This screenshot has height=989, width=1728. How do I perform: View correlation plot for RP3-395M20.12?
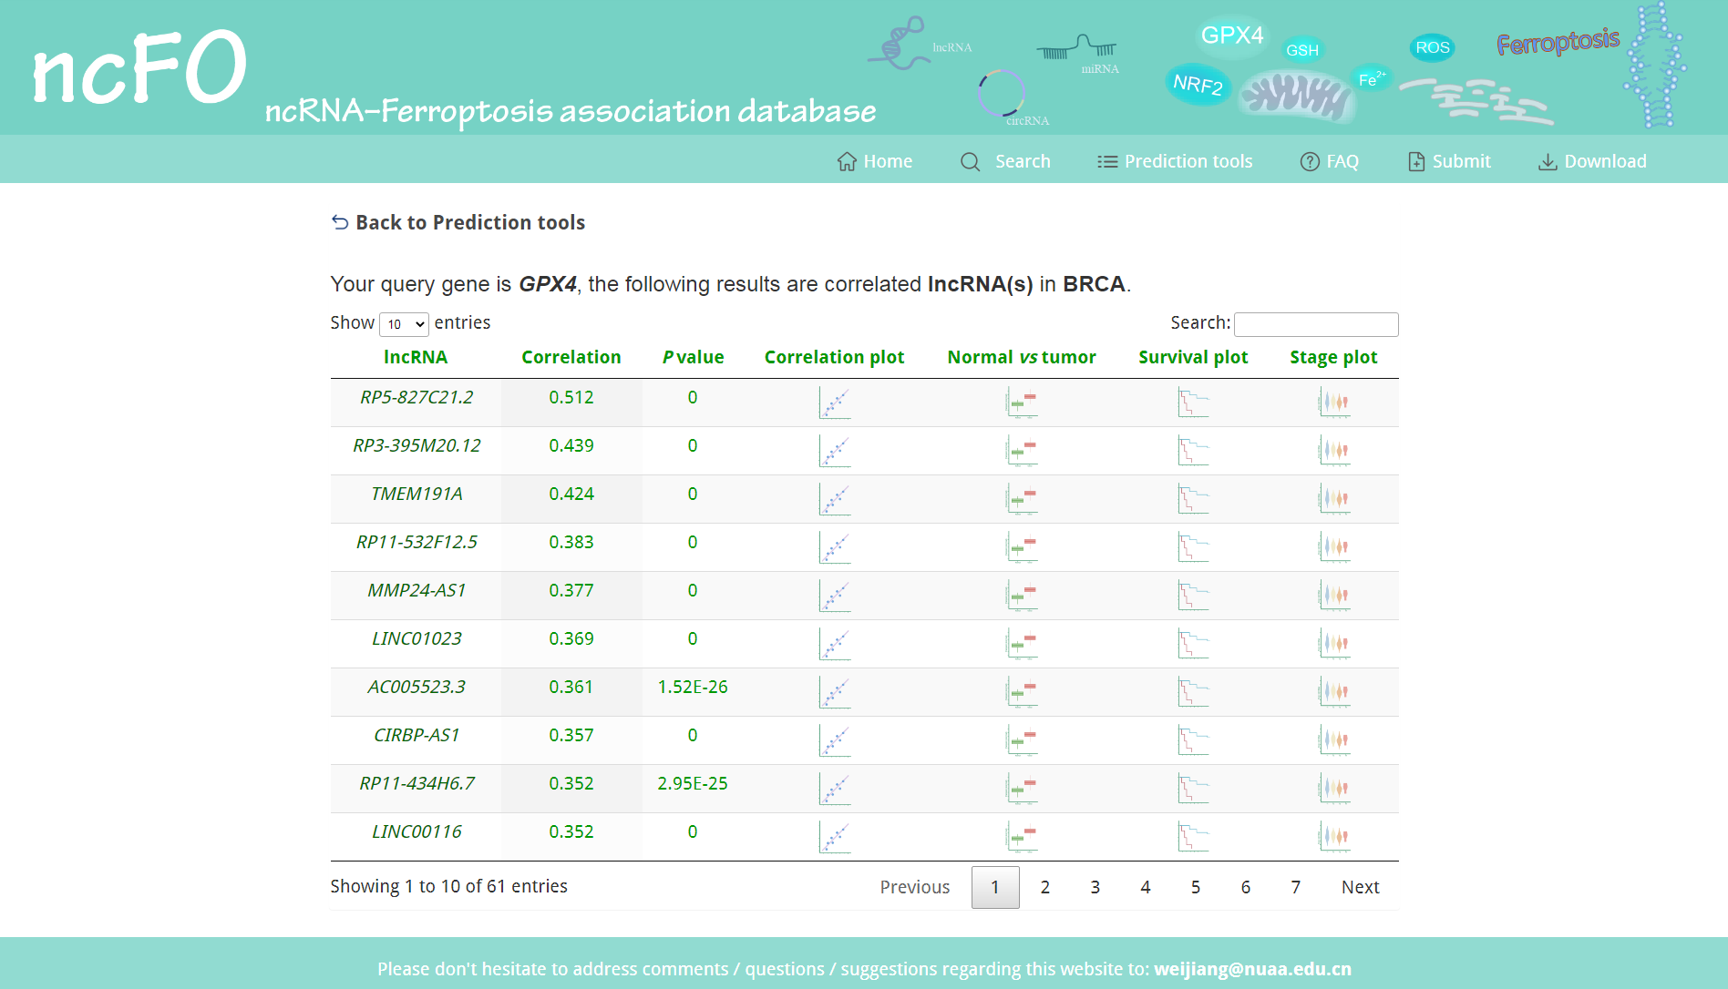tap(834, 451)
